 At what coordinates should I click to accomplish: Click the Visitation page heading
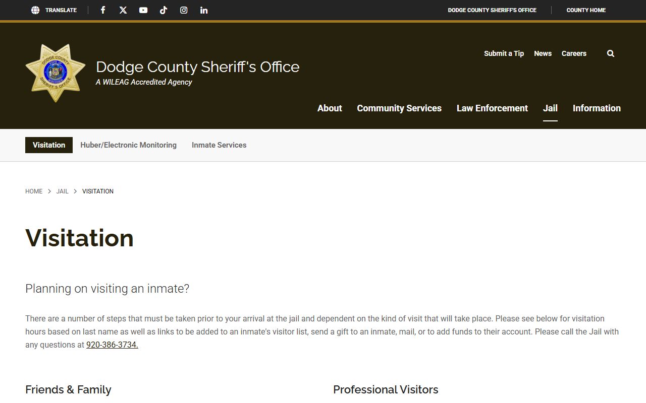coord(79,238)
